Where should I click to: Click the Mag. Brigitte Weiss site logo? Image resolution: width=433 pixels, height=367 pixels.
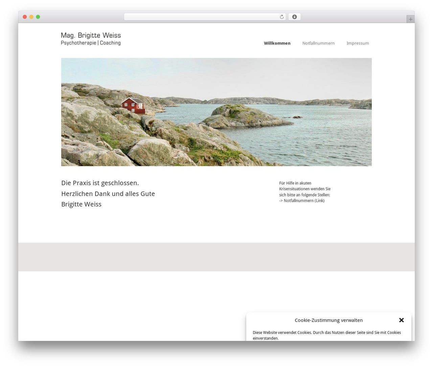tap(91, 39)
